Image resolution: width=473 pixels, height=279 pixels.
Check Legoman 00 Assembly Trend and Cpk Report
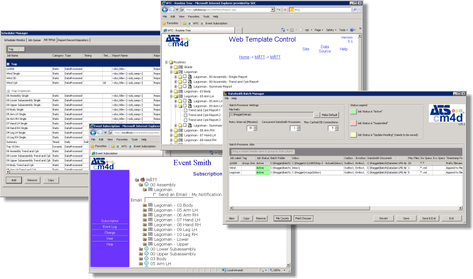coord(185,82)
